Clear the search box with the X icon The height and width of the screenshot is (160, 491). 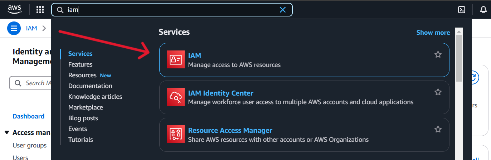[283, 10]
